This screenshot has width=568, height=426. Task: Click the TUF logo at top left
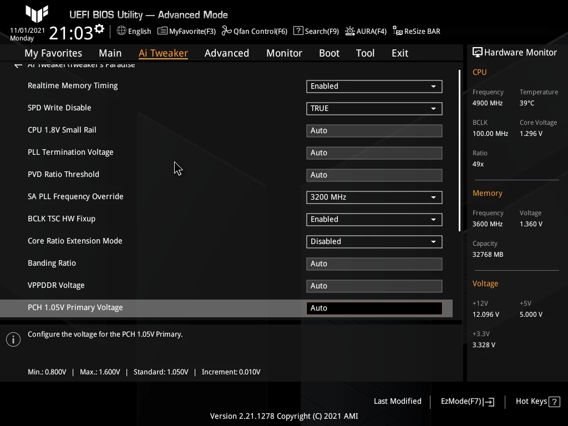(37, 13)
